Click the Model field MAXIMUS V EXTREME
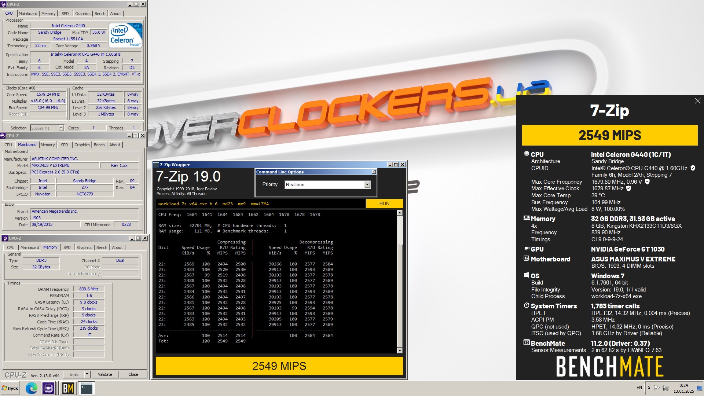 (x=65, y=165)
